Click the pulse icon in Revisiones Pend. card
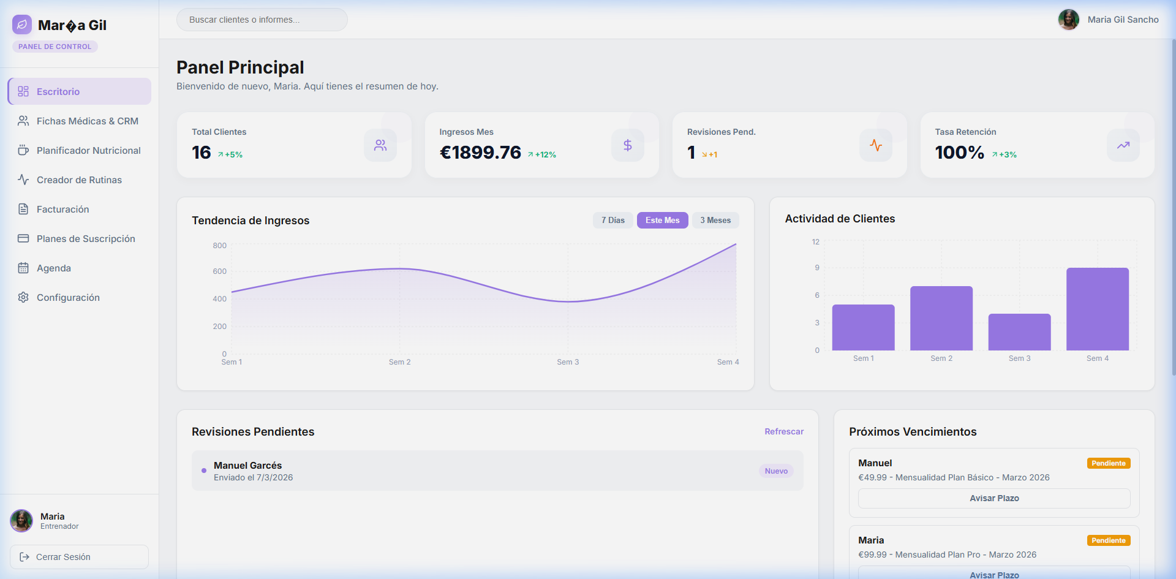This screenshot has width=1176, height=579. point(876,145)
